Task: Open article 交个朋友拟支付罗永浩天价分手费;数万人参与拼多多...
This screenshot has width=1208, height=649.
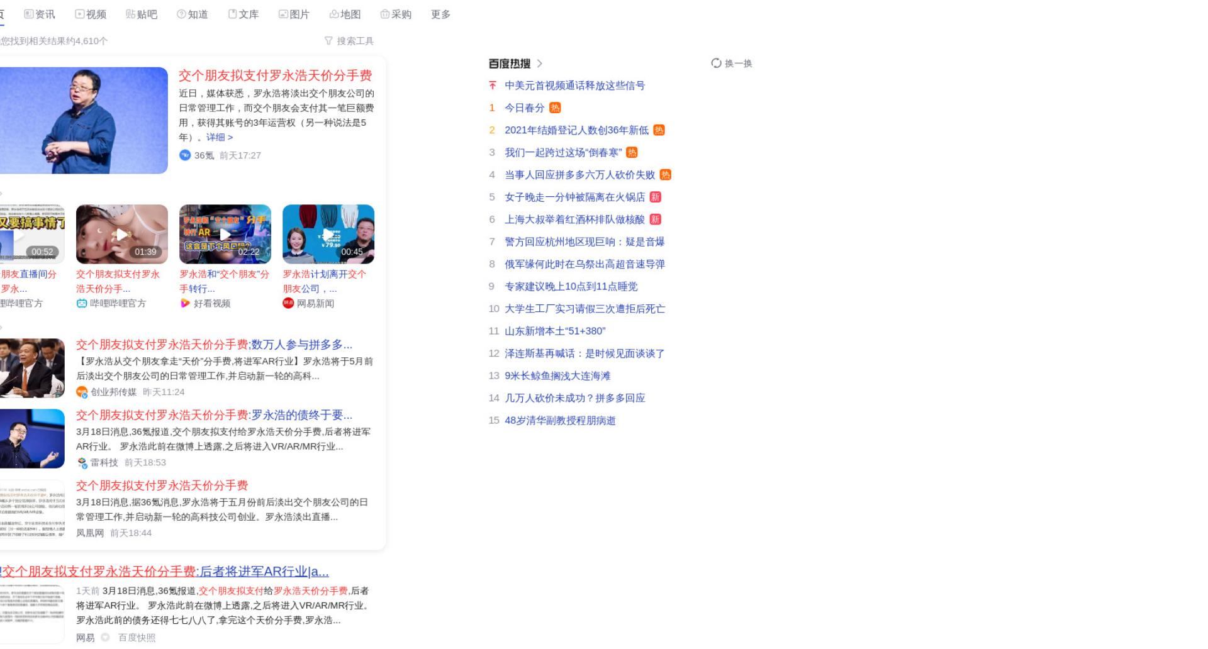Action: tap(214, 345)
